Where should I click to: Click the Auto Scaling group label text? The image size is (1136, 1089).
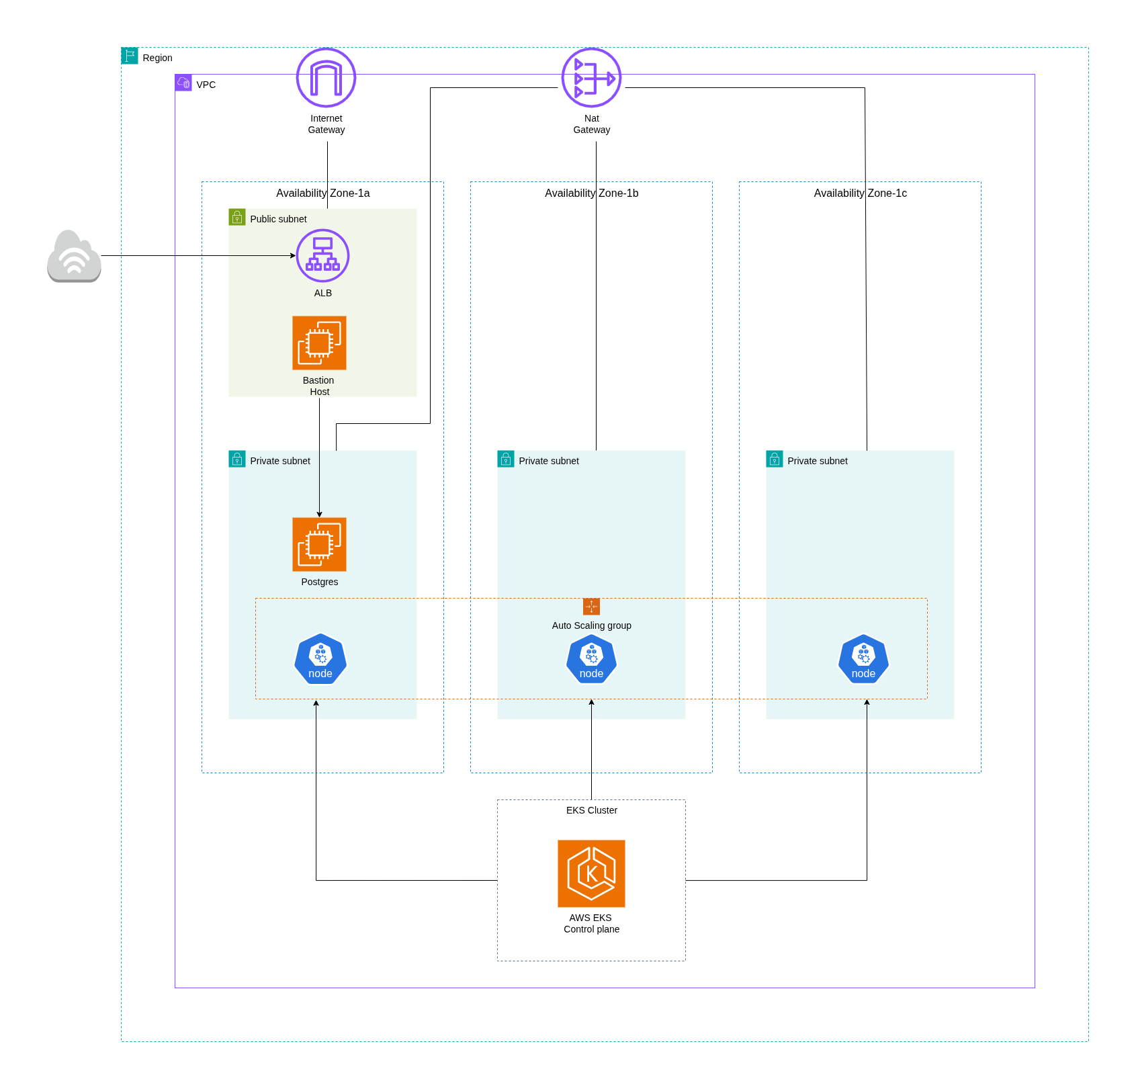coord(591,625)
